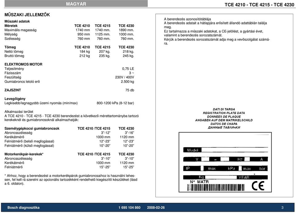Click the Gumiabroncs letoló erő label
The image size is (296, 213).
click(22, 82)
